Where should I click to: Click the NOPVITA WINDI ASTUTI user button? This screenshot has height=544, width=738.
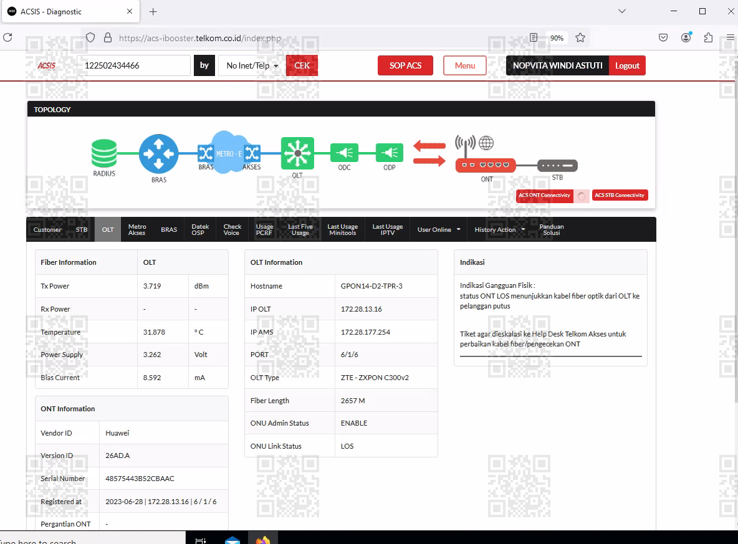tap(557, 65)
